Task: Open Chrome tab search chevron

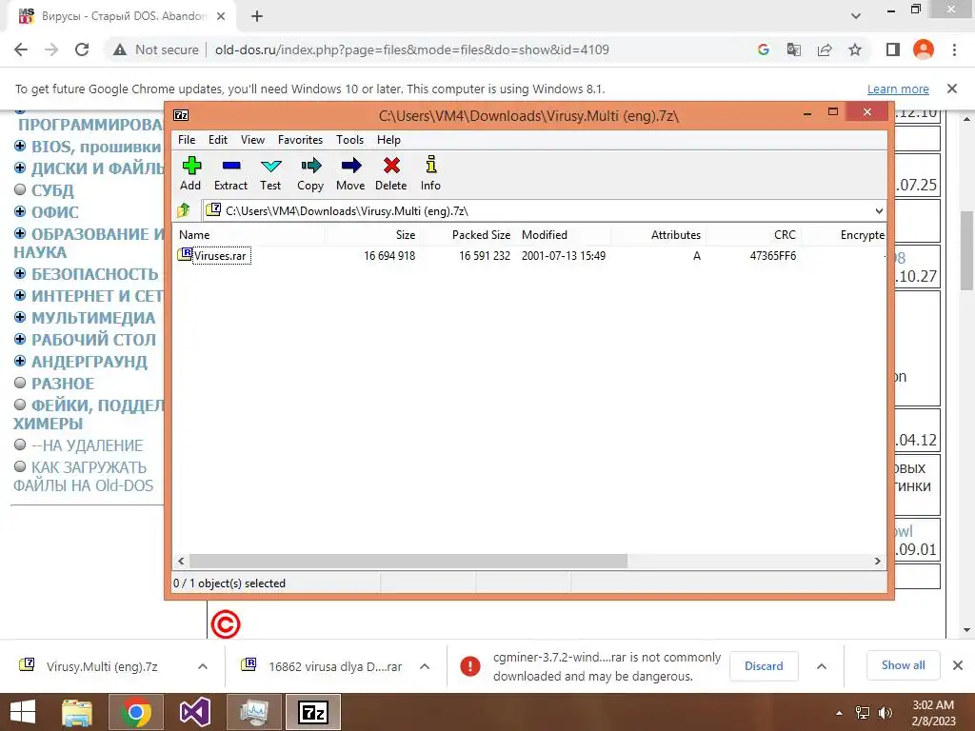Action: click(856, 16)
